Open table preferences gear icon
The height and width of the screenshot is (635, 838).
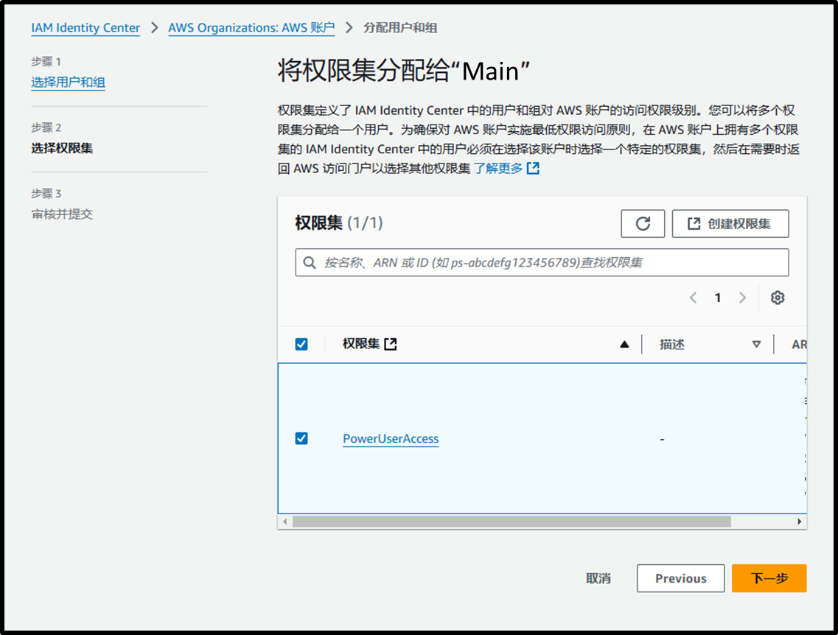tap(778, 298)
